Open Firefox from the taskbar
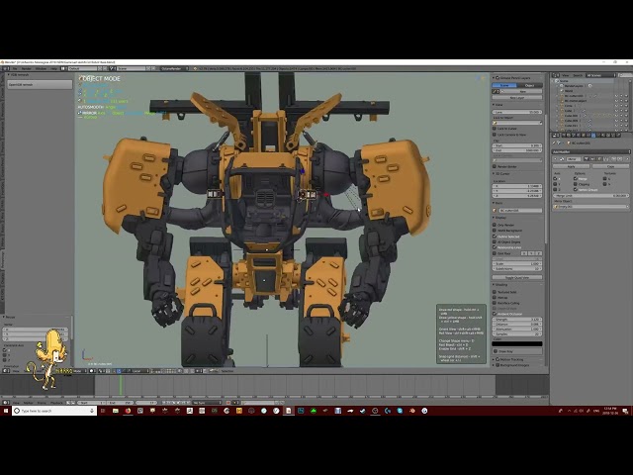 128,411
